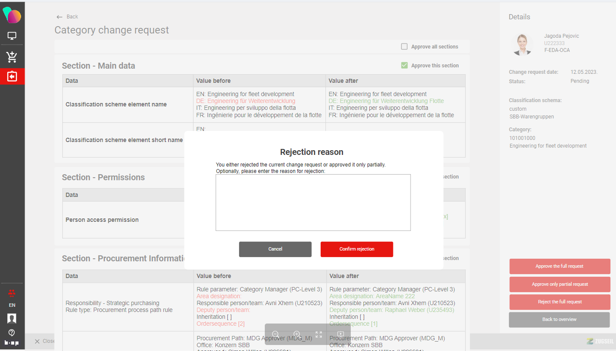Toggle fullscreen with the expand arrows icon
616x351 pixels.
click(319, 334)
